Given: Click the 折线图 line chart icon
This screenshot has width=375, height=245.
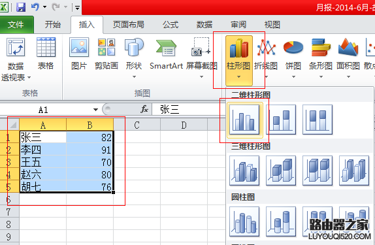Looking at the screenshot, I should 266,48.
